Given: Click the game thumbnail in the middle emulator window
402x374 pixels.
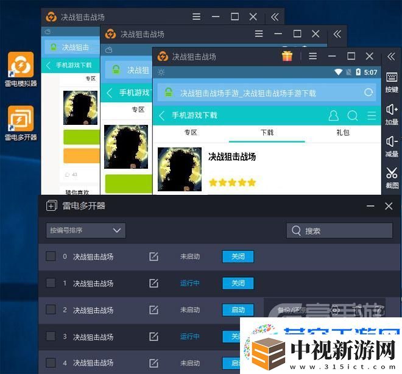Looking at the screenshot, I should pos(126,147).
